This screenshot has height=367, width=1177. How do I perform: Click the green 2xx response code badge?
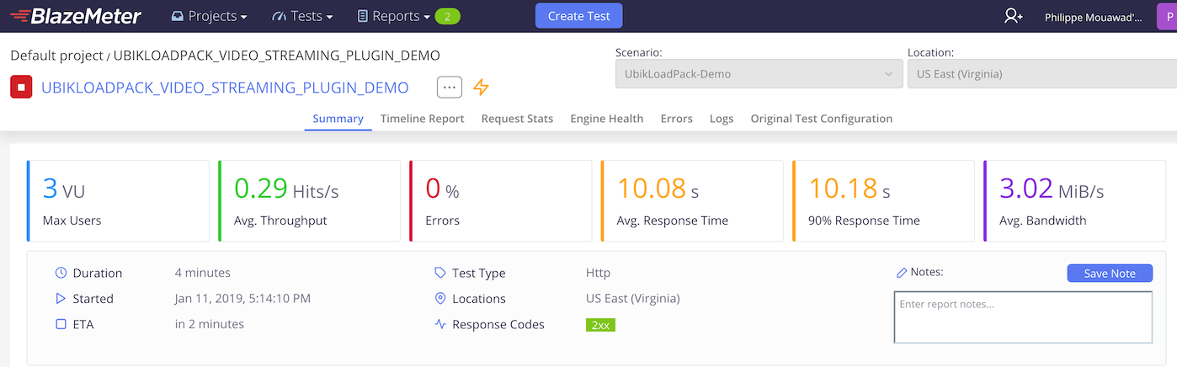coord(600,324)
